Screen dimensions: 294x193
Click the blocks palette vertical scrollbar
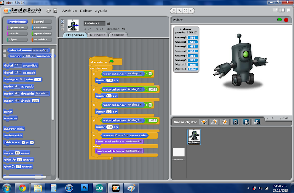pyautogui.click(x=53, y=85)
